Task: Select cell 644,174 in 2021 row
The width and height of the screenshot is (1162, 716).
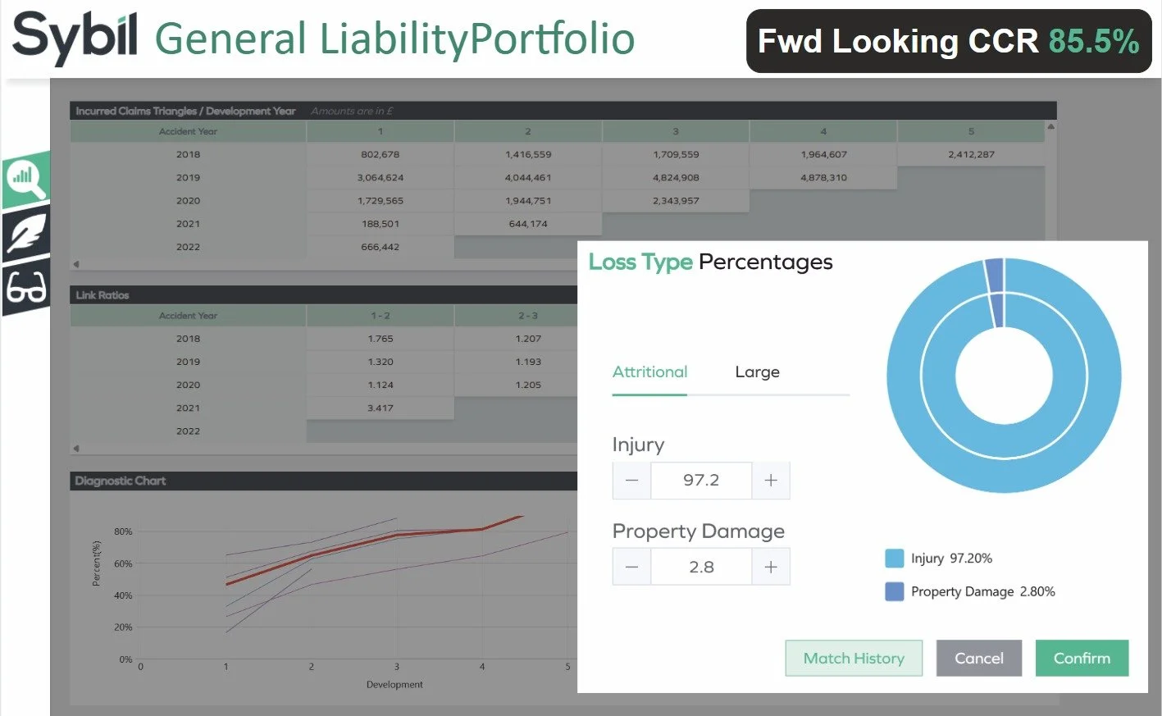Action: [528, 223]
